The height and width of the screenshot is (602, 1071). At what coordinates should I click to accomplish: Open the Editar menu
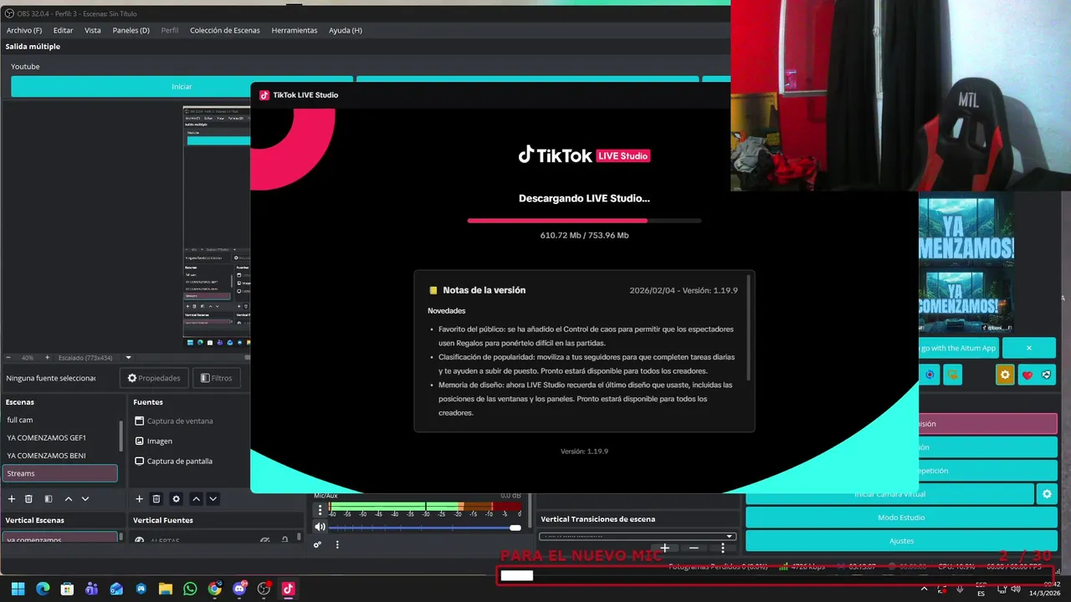point(64,30)
